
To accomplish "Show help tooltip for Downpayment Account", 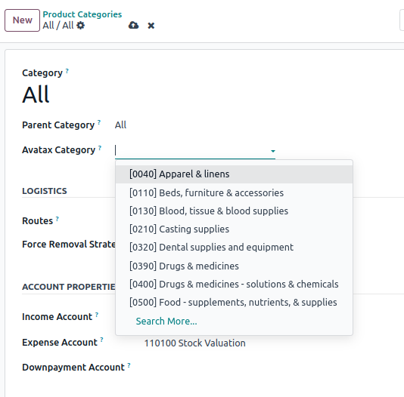I will tap(129, 365).
